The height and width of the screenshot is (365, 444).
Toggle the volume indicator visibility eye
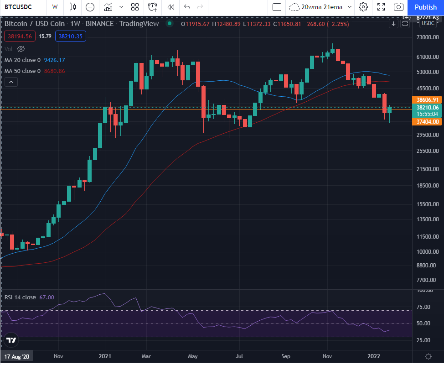coord(21,49)
